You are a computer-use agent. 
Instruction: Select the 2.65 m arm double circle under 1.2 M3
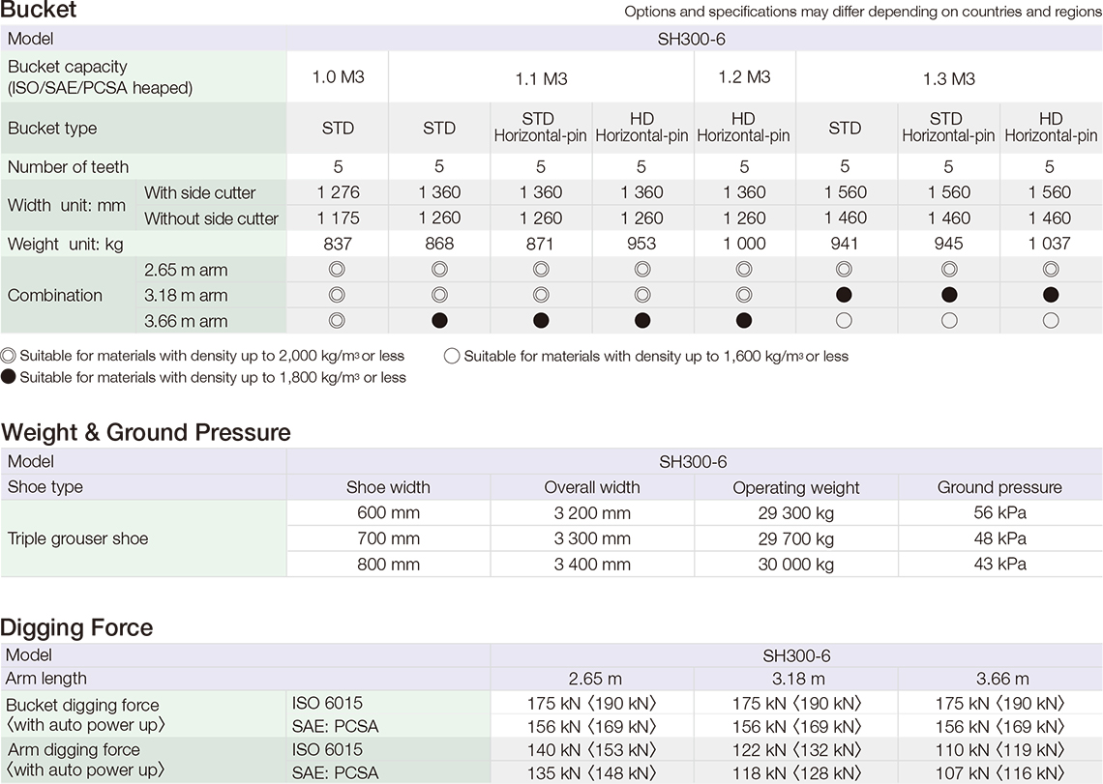[x=743, y=270]
